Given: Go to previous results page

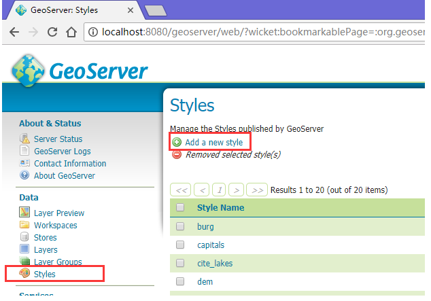Looking at the screenshot, I should pyautogui.click(x=201, y=190).
